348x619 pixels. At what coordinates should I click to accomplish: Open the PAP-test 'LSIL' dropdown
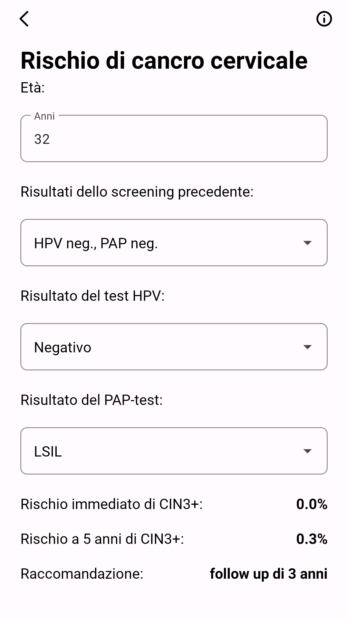[x=161, y=451]
